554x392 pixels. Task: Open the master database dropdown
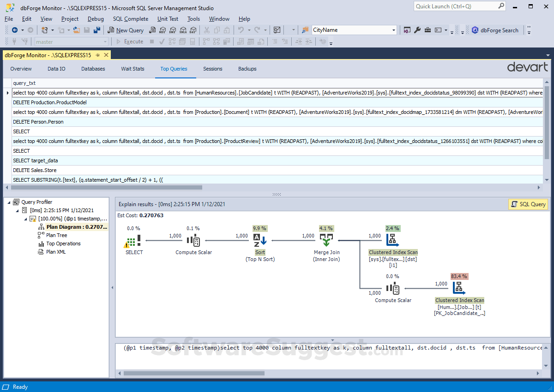click(106, 41)
